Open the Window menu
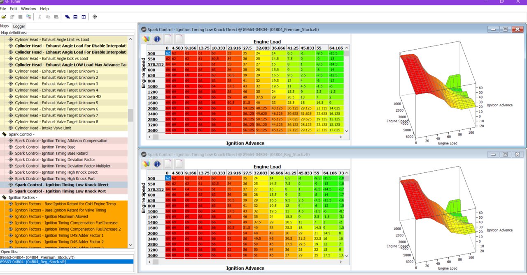 click(x=28, y=9)
